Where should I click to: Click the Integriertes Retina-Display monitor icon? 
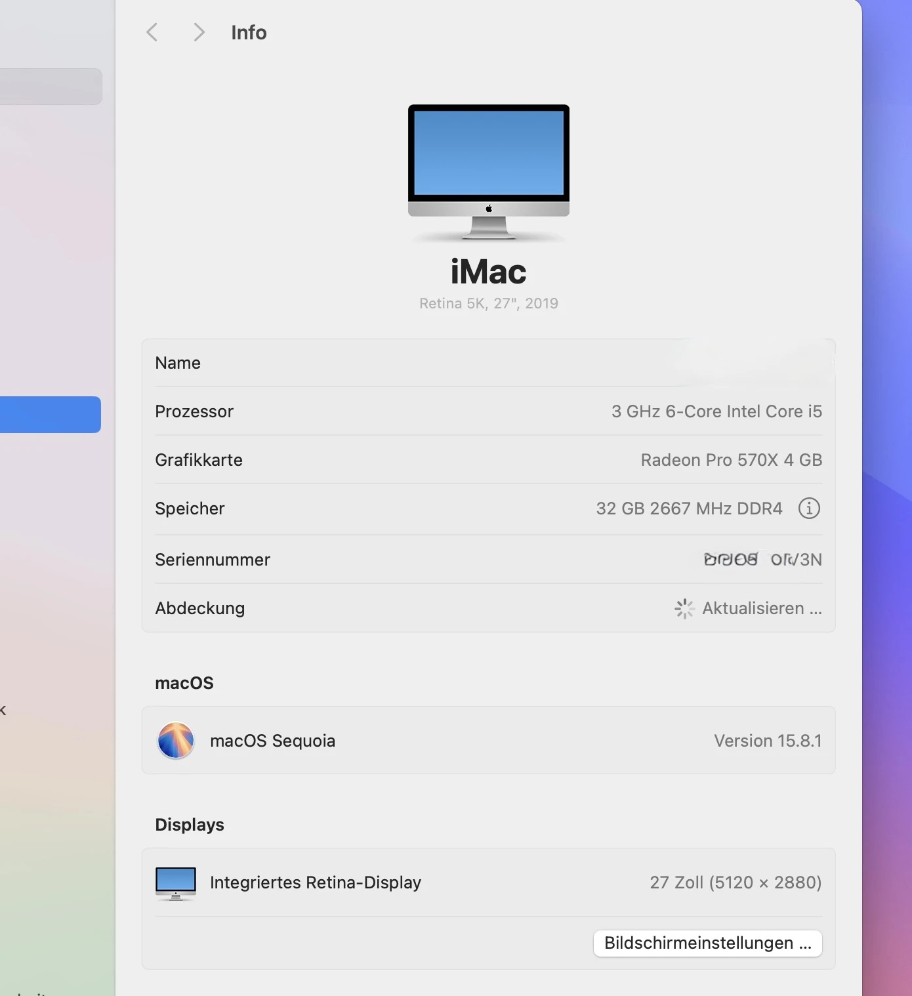[176, 883]
